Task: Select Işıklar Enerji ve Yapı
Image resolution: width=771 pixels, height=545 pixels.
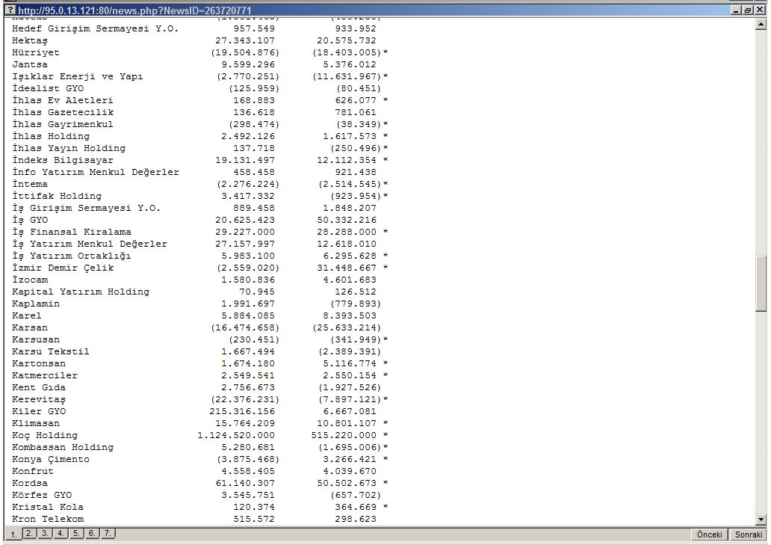Action: click(77, 77)
